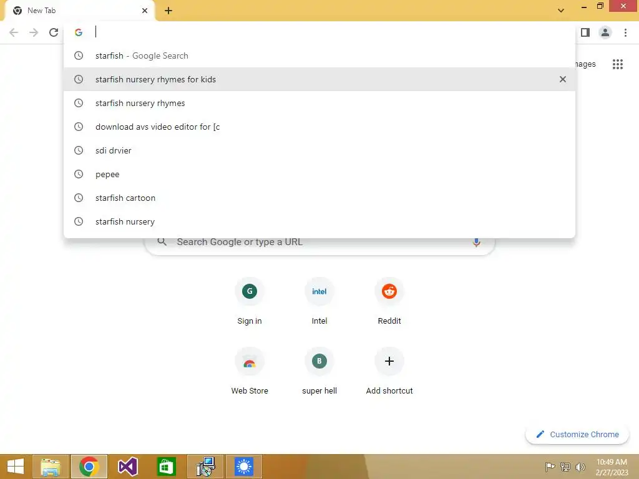Image resolution: width=639 pixels, height=479 pixels.
Task: Open the installer setup taskbar icon
Action: [205, 467]
